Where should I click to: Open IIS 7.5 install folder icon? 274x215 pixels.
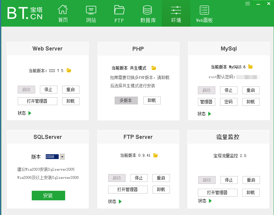pyautogui.click(x=69, y=70)
